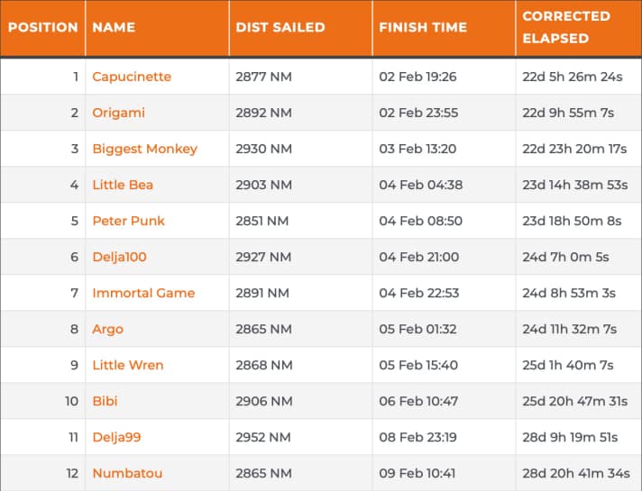The height and width of the screenshot is (491, 642).
Task: Open the Delja99 link
Action: coord(116,437)
